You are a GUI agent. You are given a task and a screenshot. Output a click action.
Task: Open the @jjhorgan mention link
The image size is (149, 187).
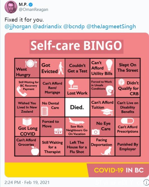pos(18,26)
